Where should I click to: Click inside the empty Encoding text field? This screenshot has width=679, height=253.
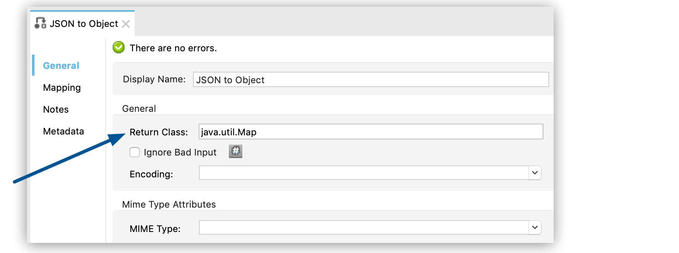[x=362, y=172]
